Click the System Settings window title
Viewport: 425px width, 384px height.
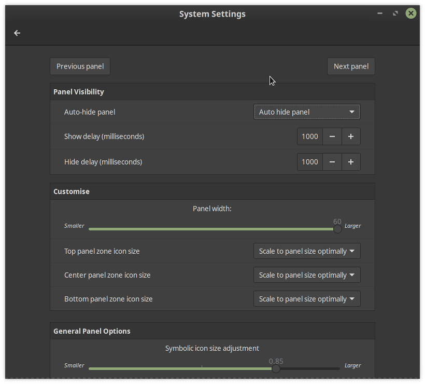coord(212,14)
